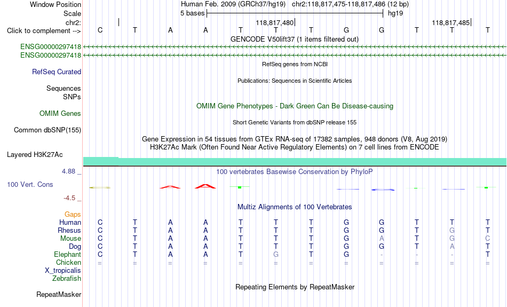Click the GTEx Gene Expression title line
Image resolution: width=507 pixels, height=307 pixels.
pos(295,139)
